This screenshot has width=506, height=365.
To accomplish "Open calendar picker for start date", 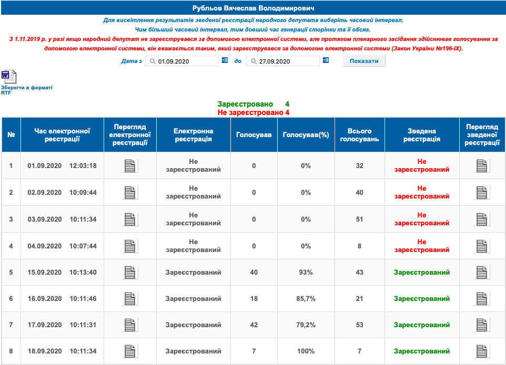I will tap(225, 61).
